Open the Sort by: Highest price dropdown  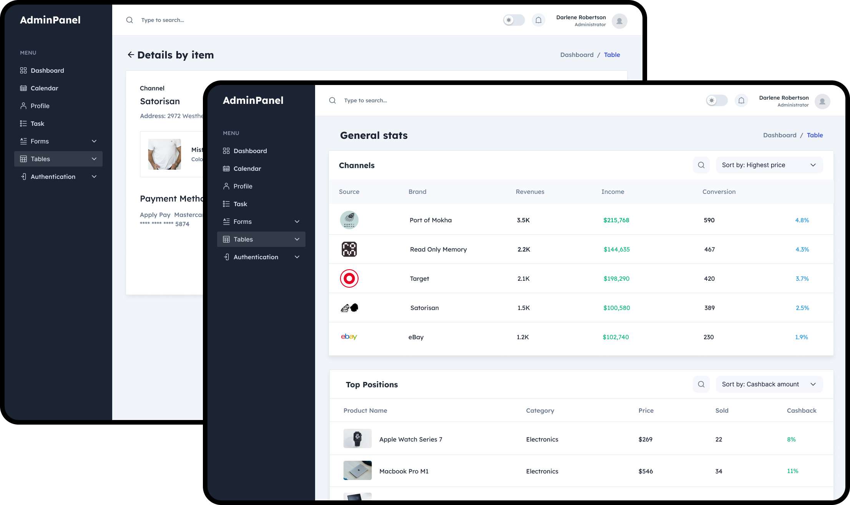click(x=769, y=165)
